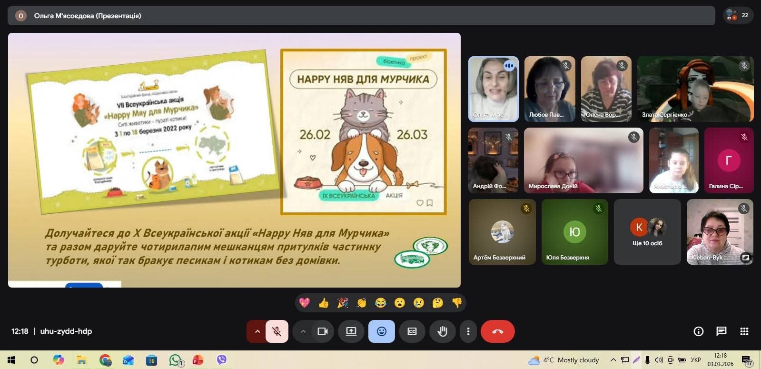
Task: Close the emoji reactions bar
Action: coord(382,331)
